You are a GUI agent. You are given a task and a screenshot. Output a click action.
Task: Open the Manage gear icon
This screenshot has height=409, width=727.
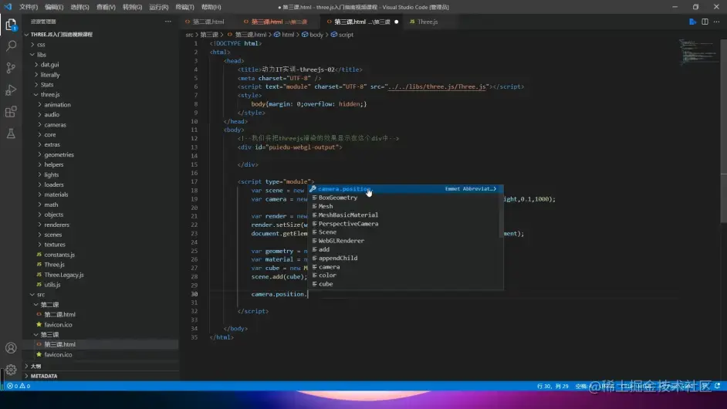pyautogui.click(x=11, y=370)
